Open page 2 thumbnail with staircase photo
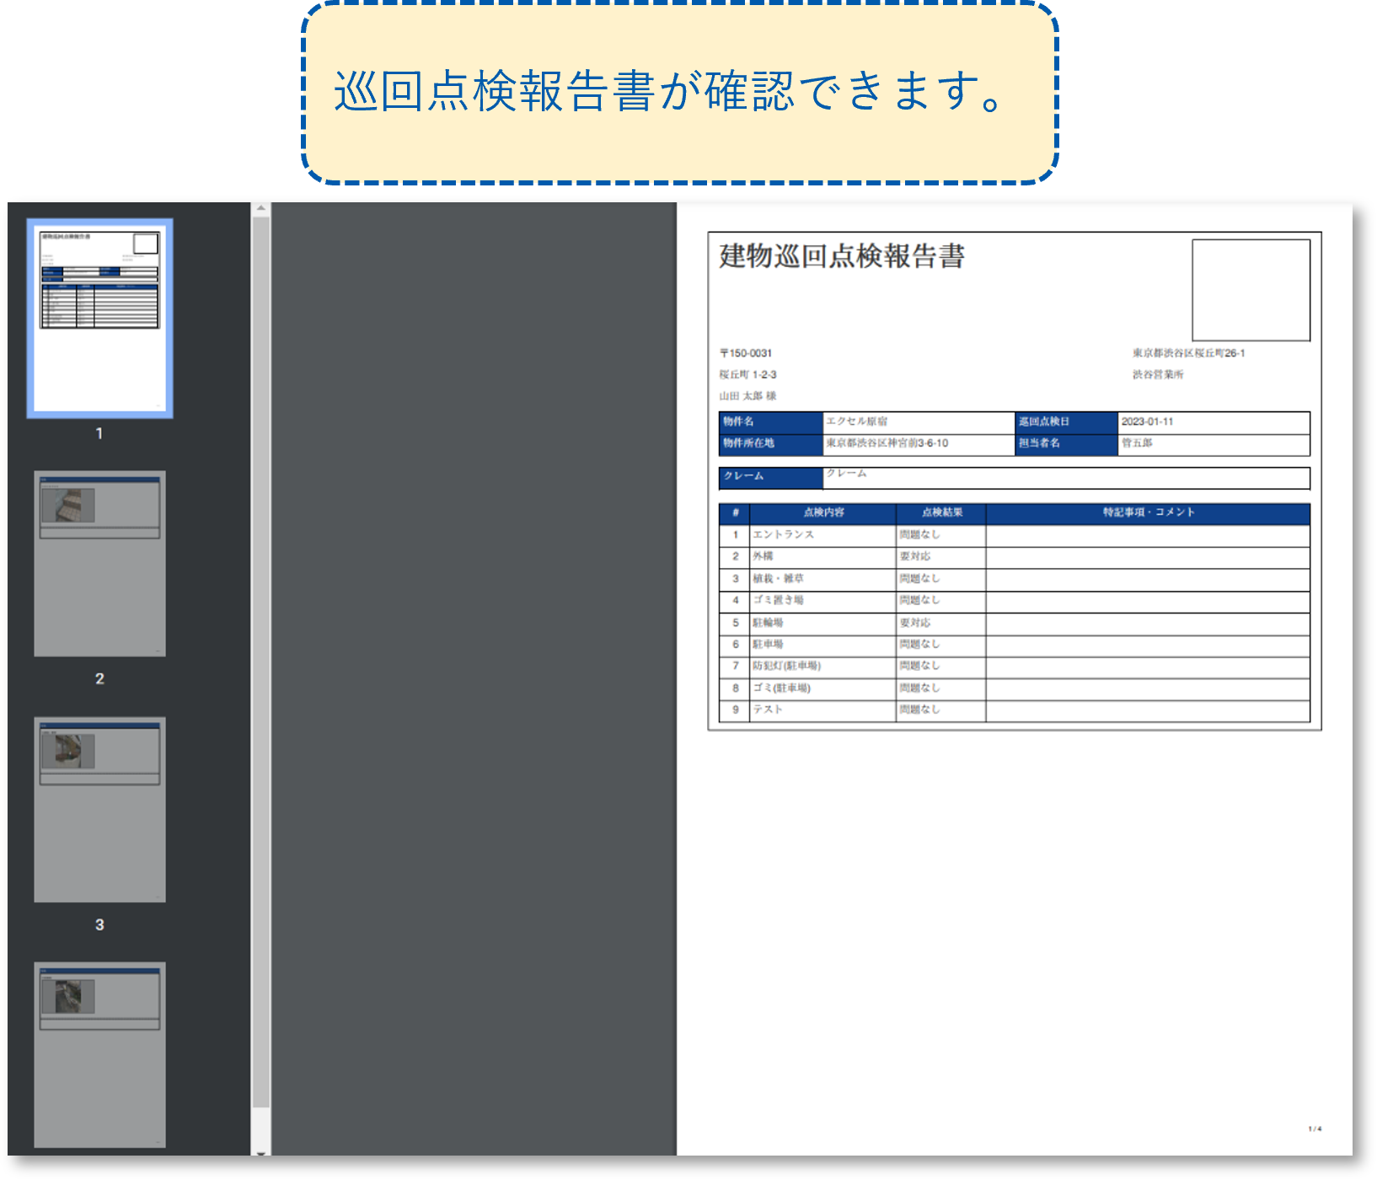 pyautogui.click(x=99, y=563)
